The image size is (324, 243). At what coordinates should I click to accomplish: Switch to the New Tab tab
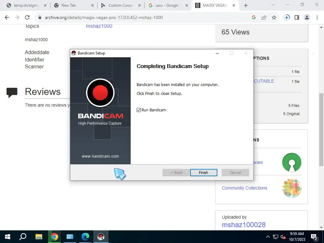coord(74,5)
